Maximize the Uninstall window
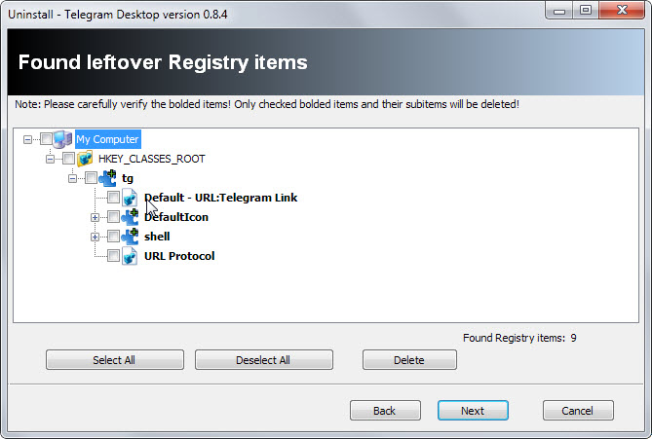Screen dimensions: 652x439 point(586,11)
